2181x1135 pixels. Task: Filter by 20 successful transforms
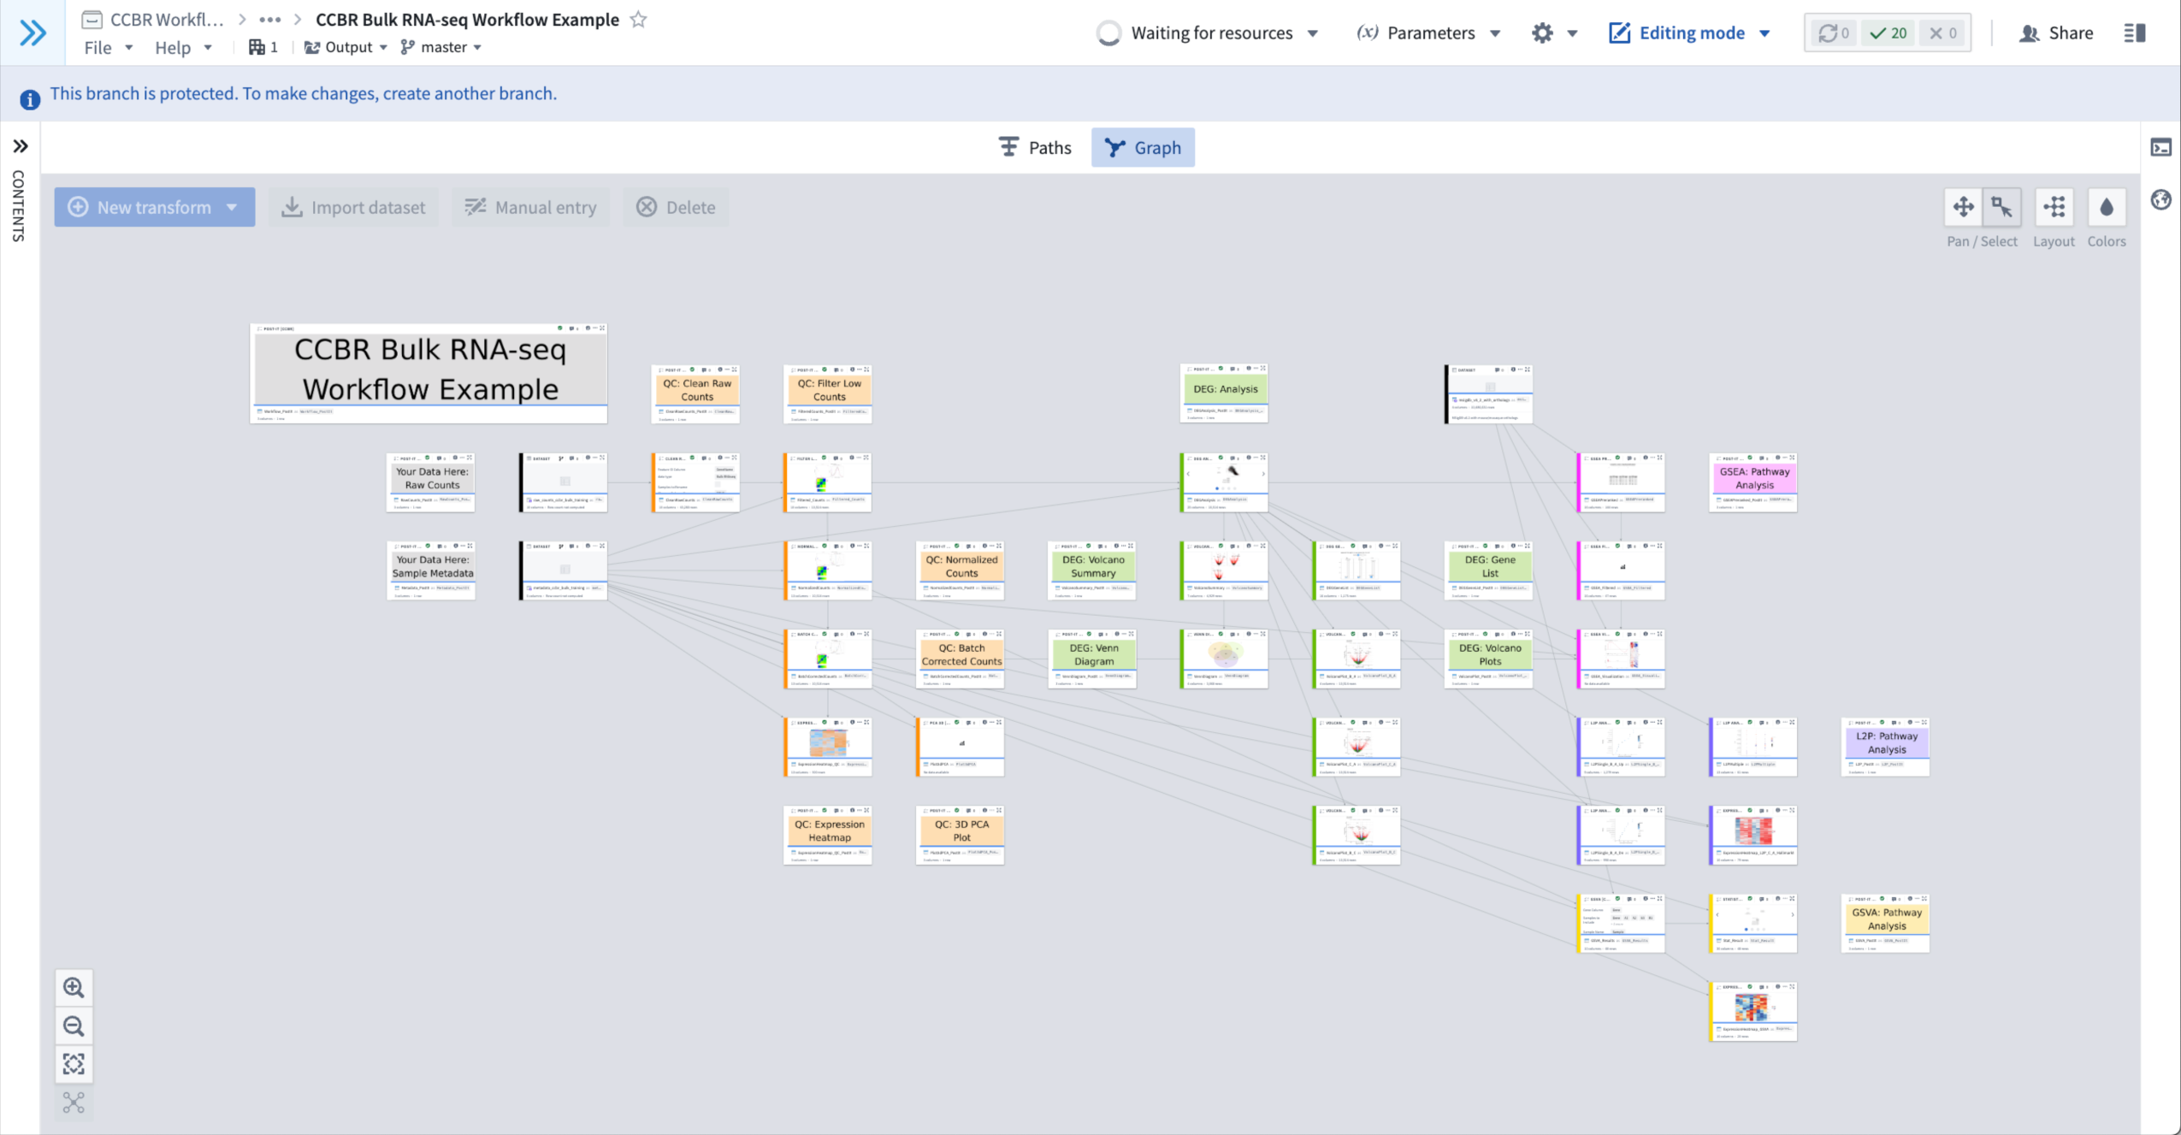point(1888,33)
